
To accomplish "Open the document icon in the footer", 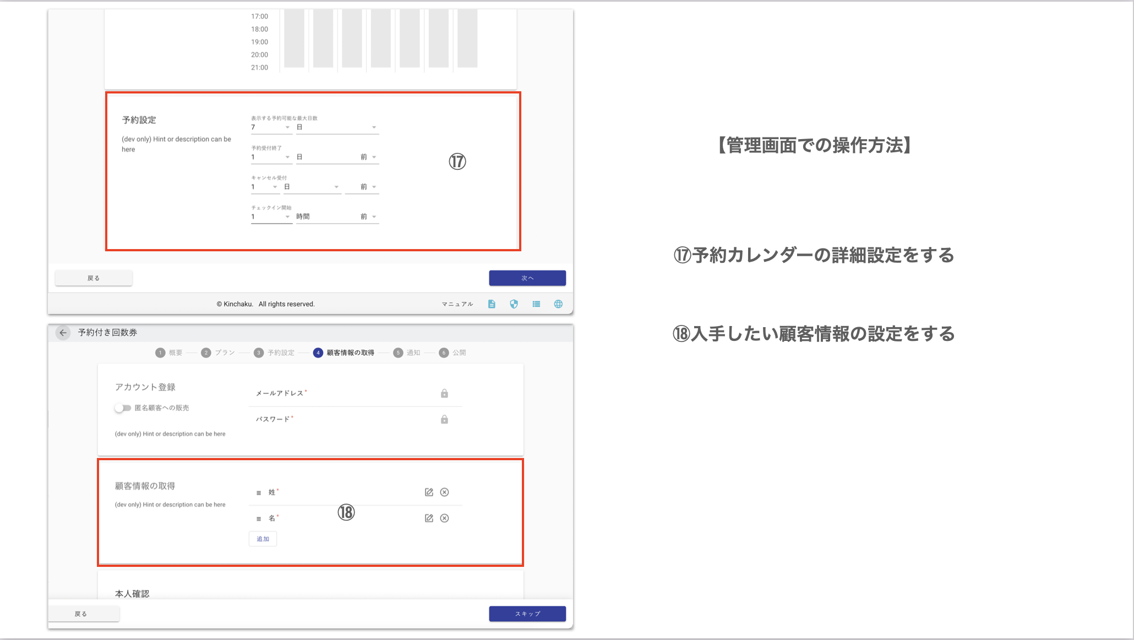I will tap(492, 304).
